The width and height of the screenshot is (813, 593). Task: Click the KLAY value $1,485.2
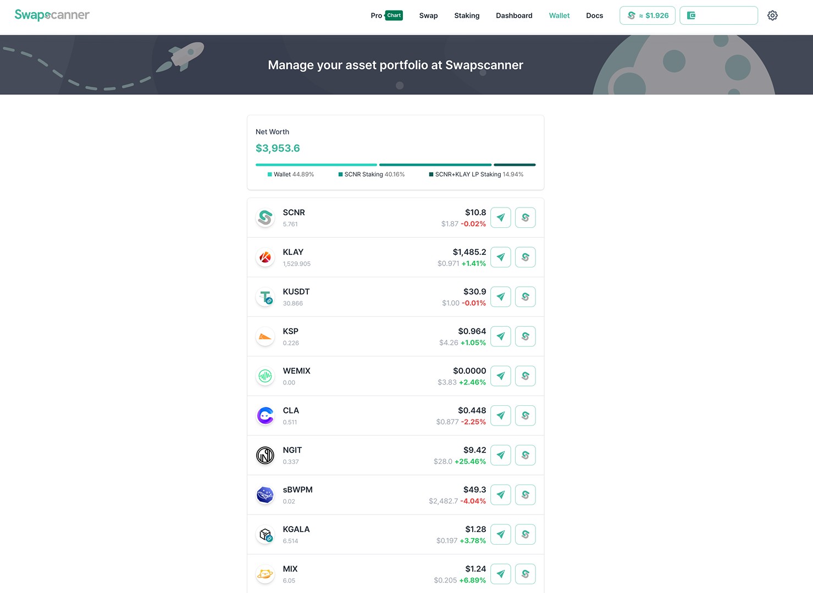point(469,252)
